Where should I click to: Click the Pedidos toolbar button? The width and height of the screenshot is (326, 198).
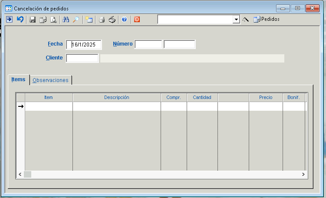click(266, 20)
